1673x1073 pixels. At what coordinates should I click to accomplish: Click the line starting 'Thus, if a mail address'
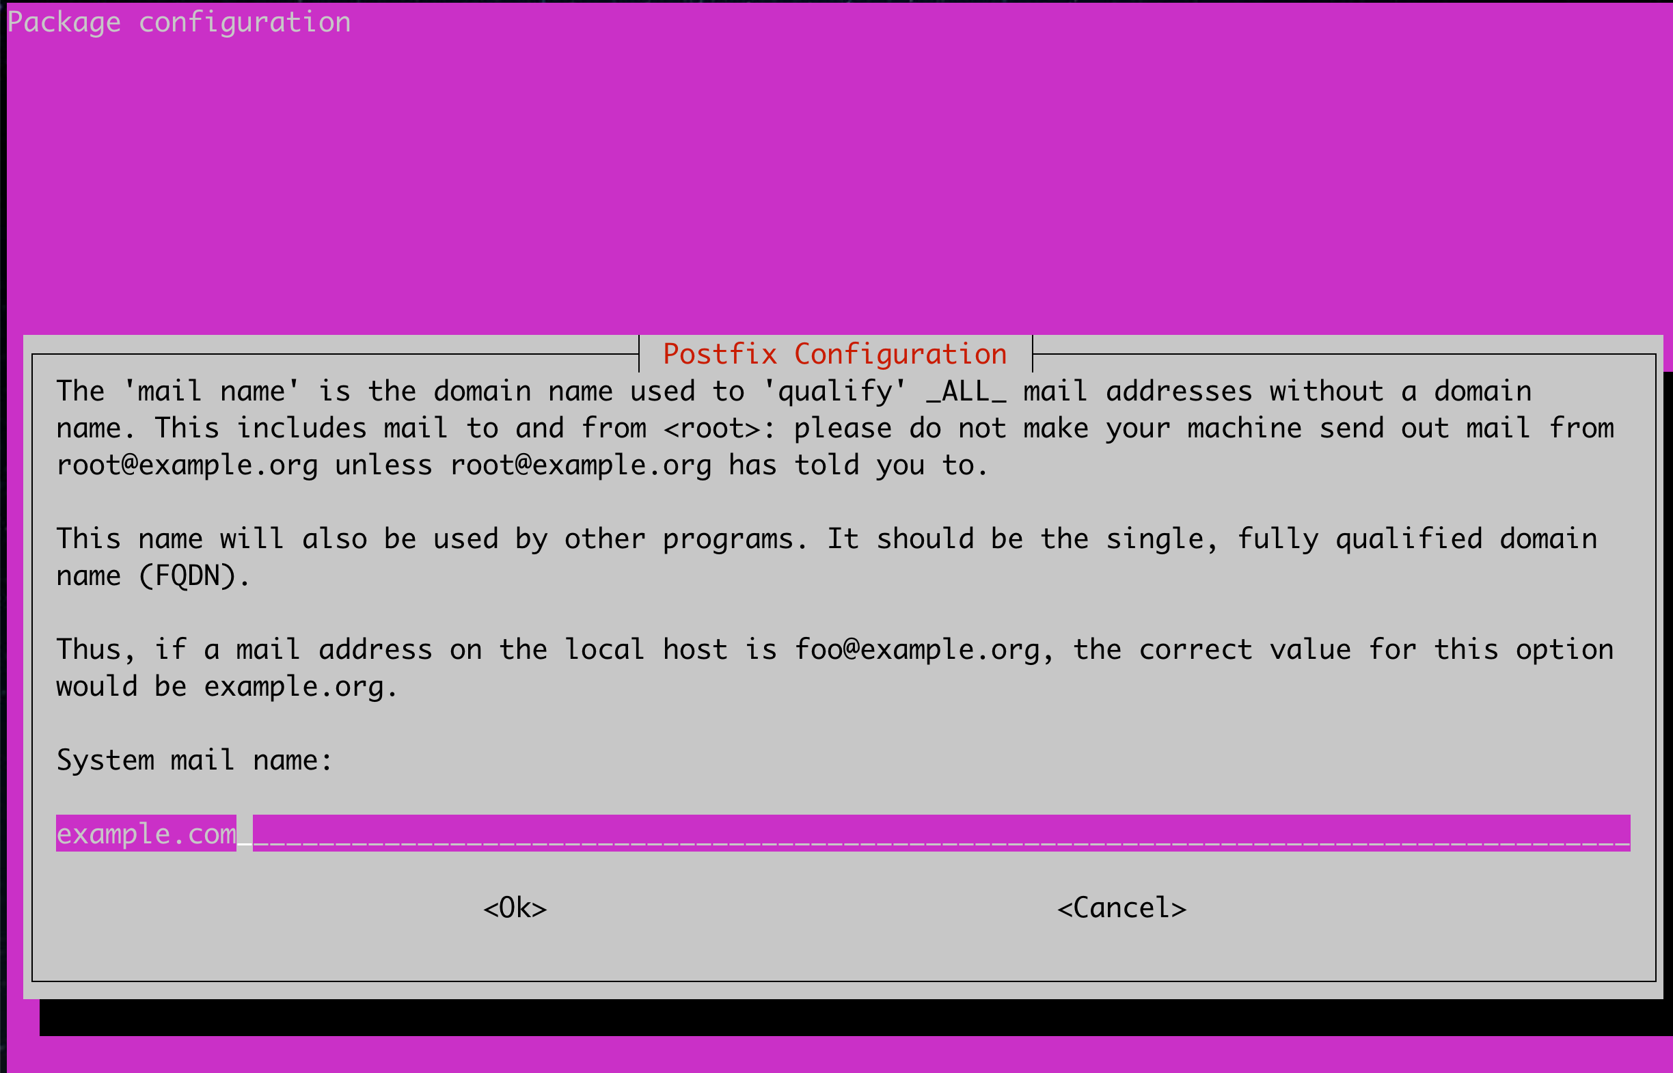pos(835,649)
